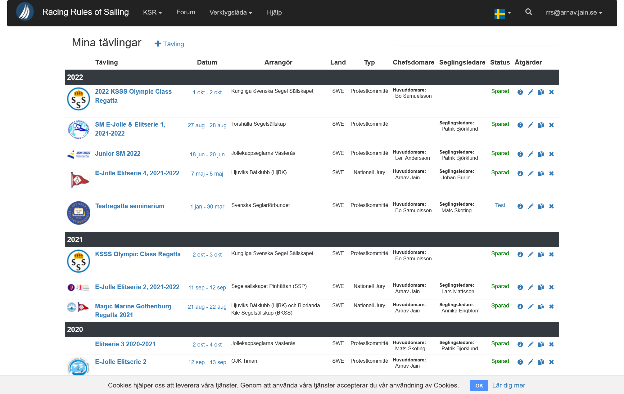Open the Hjälp menu item

click(274, 12)
